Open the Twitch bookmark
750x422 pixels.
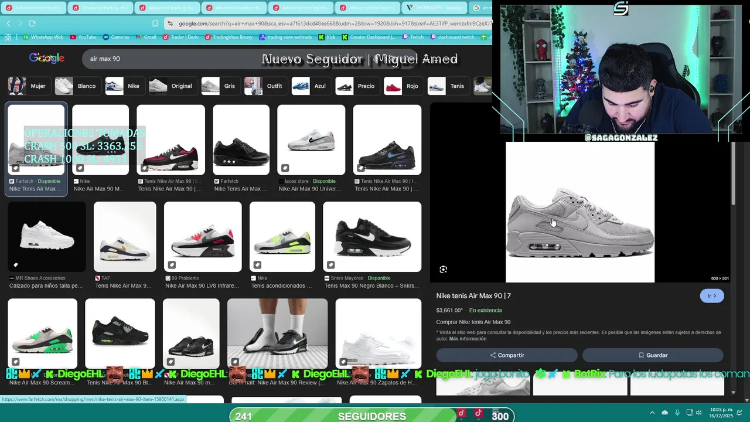412,37
